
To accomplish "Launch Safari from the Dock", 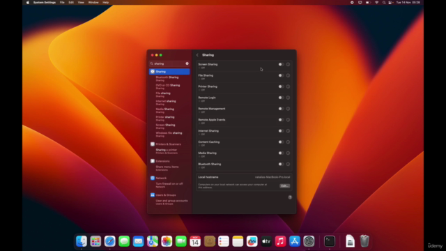I will point(110,241).
